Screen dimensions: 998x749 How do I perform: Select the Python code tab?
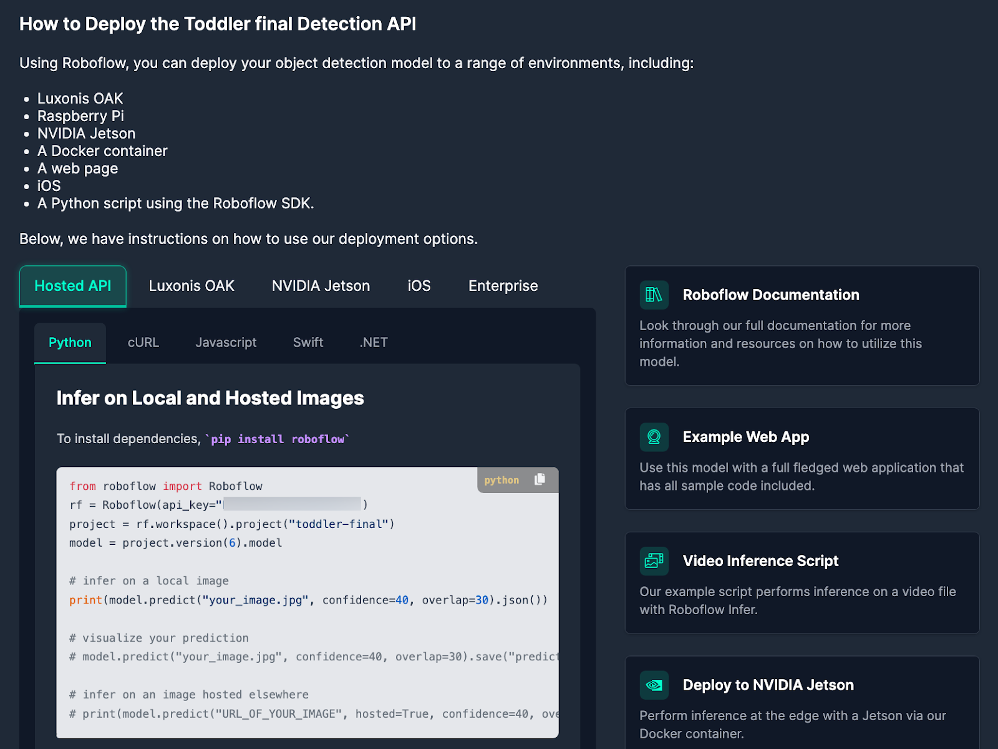click(70, 343)
